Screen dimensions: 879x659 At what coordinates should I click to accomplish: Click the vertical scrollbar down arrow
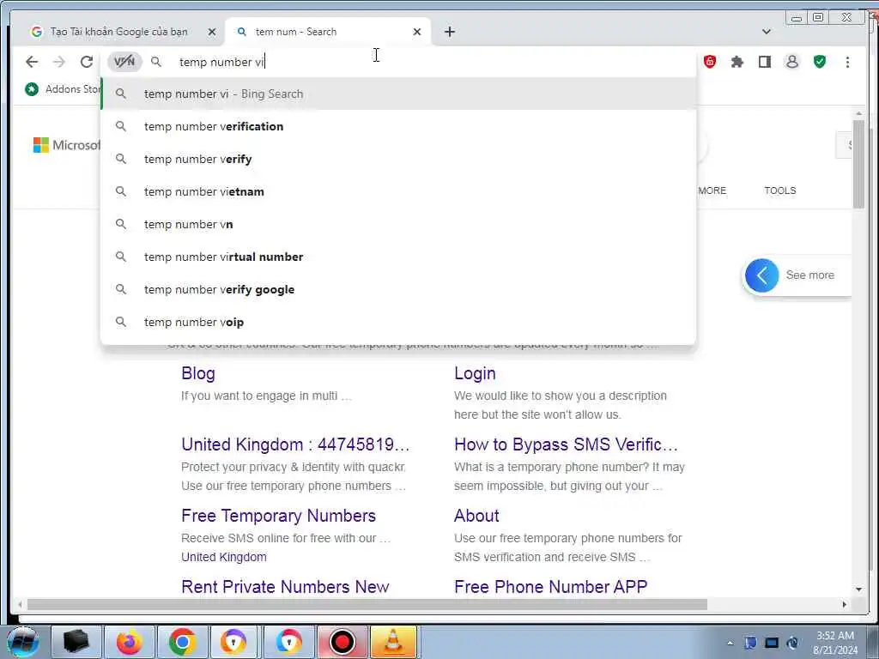pos(858,589)
